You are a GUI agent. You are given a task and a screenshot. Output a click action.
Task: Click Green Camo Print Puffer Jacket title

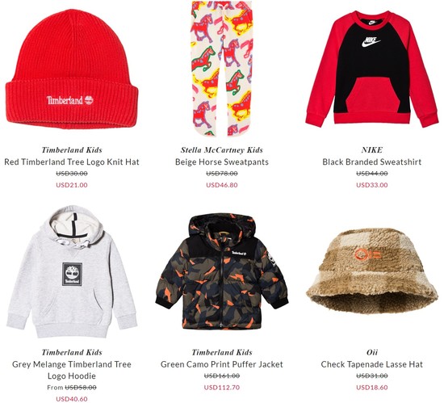(x=222, y=364)
